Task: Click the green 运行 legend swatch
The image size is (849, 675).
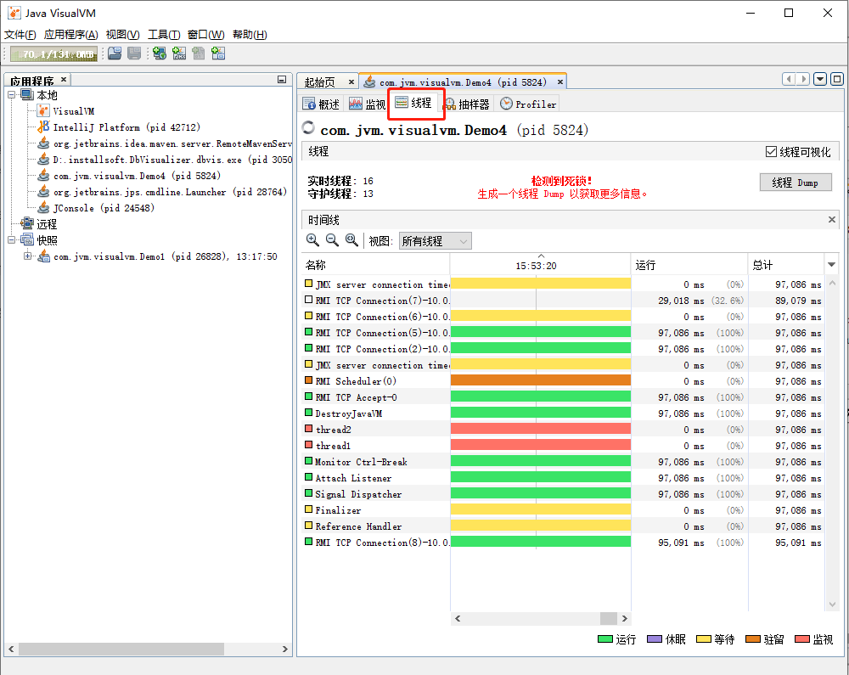Action: [604, 639]
